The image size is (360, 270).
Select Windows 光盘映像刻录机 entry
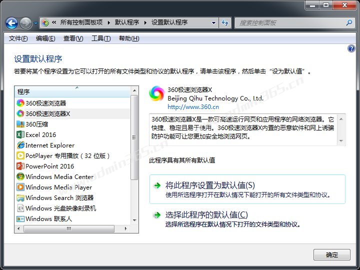point(61,208)
